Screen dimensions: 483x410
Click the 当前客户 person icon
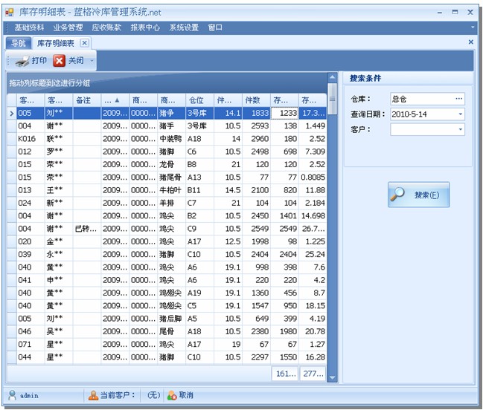click(93, 395)
